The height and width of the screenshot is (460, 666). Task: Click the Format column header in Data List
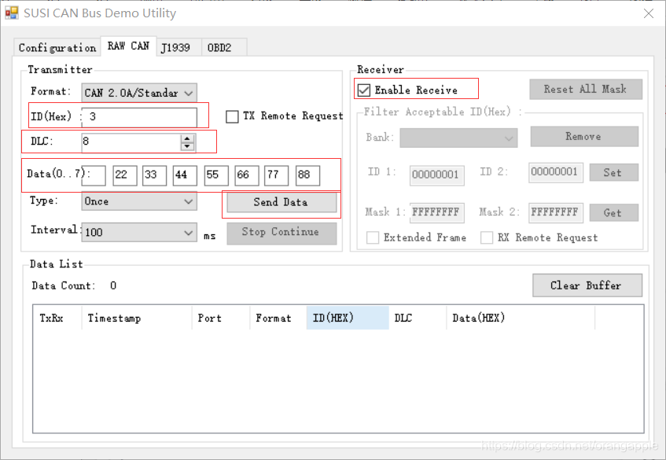click(x=278, y=318)
